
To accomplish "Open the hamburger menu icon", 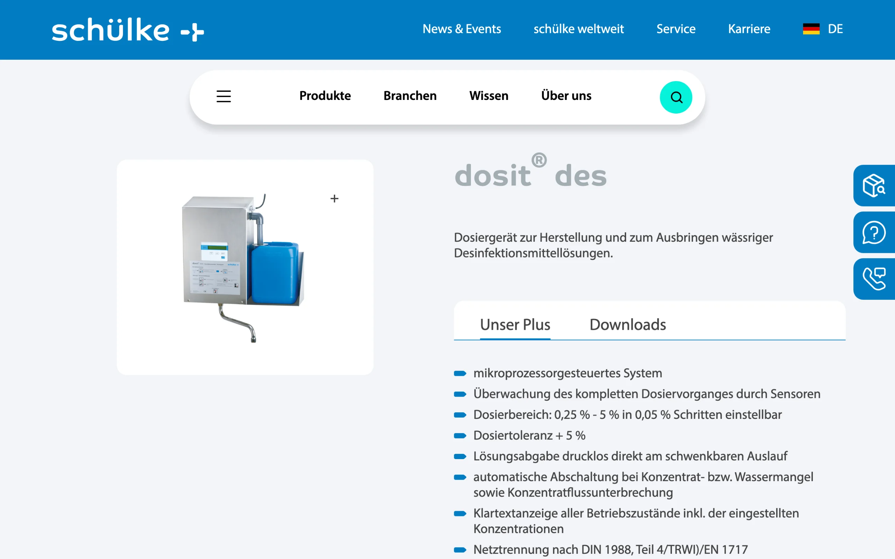I will pyautogui.click(x=223, y=96).
